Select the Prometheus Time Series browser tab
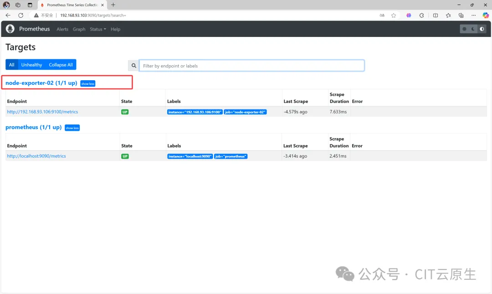Viewport: 492px width, 294px height. click(72, 5)
